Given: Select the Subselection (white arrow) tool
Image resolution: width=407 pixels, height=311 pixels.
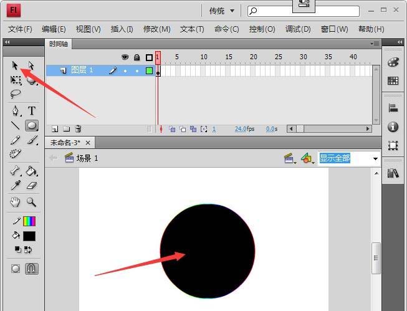Looking at the screenshot, I should tap(31, 65).
